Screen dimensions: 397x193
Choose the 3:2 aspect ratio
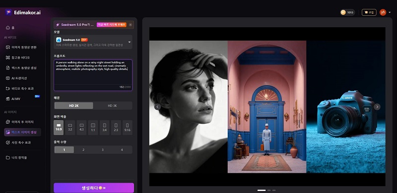(x=70, y=127)
